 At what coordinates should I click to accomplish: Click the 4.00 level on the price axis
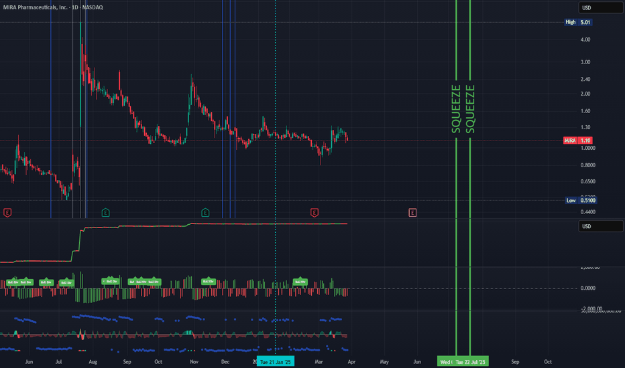click(585, 39)
